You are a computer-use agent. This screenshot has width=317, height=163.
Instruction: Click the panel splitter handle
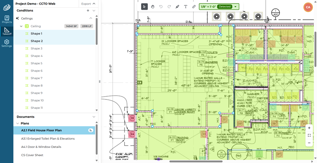[100, 81]
